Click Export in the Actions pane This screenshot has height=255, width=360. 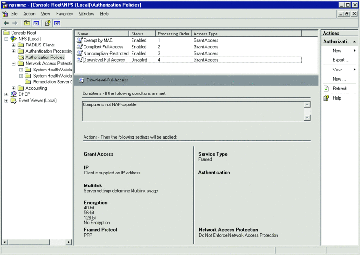340,60
